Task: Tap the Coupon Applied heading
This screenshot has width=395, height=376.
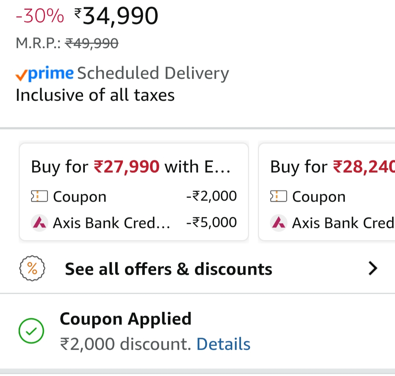Action: 125,319
